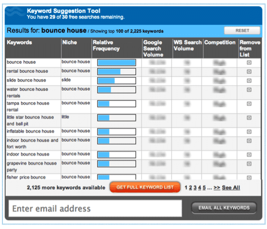
Task: Remove 'grapevine bounce house party' row
Action: [249, 164]
